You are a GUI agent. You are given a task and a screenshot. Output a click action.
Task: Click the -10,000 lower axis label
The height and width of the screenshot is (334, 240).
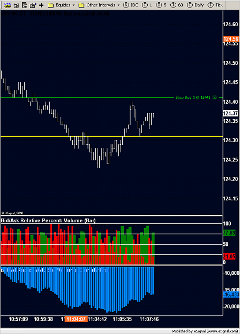point(231,273)
